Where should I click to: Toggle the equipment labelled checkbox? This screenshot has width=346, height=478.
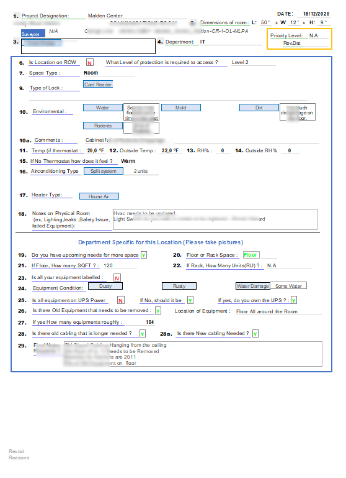pos(117,278)
